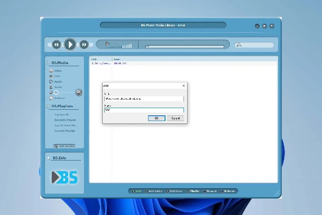Collapse the BS.Playlists section arrow
Viewport: 322px width, 215px height.
[x=48, y=106]
